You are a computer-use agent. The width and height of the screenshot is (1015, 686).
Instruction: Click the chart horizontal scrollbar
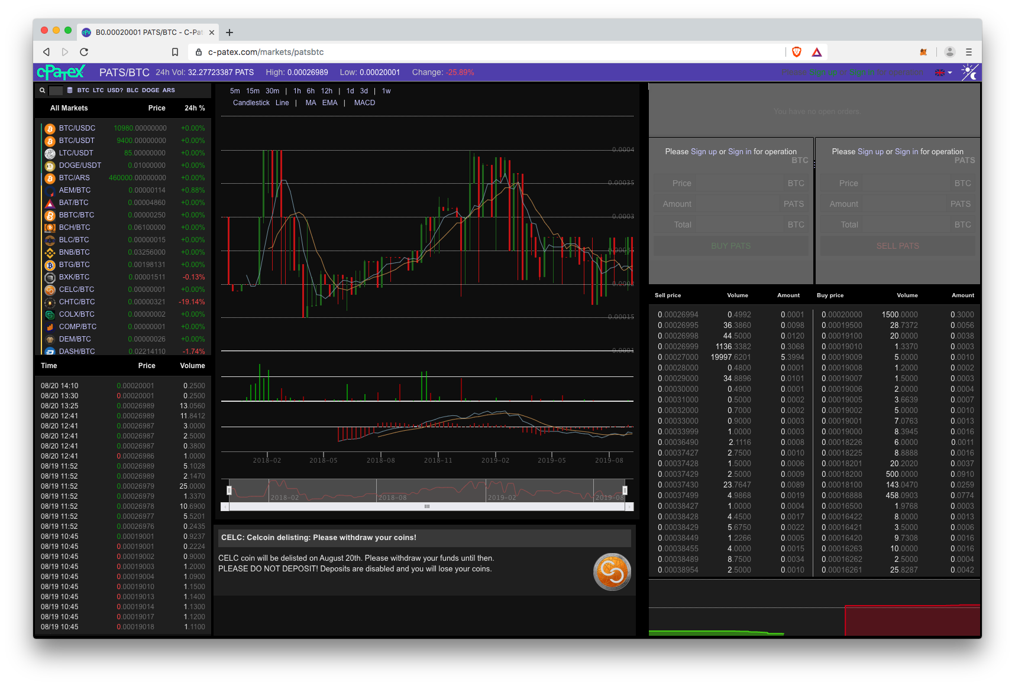[427, 507]
